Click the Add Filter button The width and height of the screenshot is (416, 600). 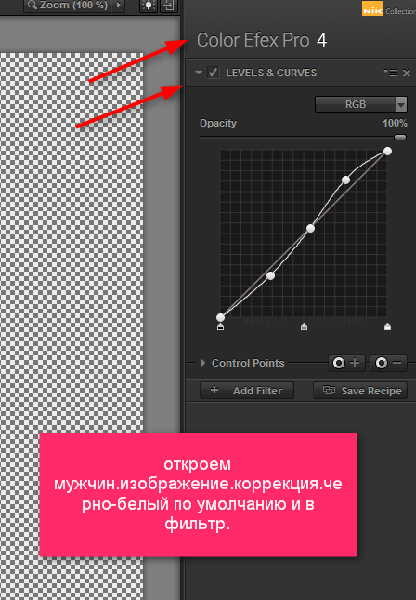coord(247,391)
